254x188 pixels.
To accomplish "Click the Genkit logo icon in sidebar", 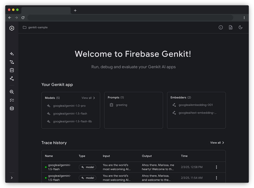I will (12, 28).
